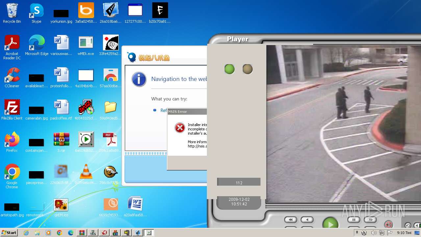This screenshot has width=421, height=237.
Task: Select proteinfollo Word document on desktop
Action: pyautogui.click(x=61, y=78)
